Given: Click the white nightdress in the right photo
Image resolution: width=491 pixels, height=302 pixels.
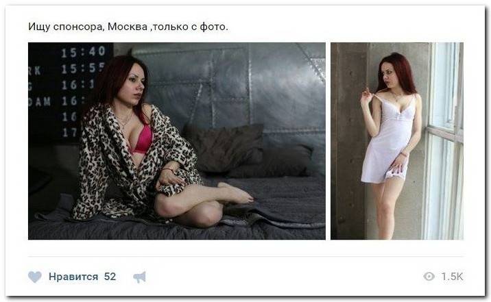Looking at the screenshot, I should [387, 140].
